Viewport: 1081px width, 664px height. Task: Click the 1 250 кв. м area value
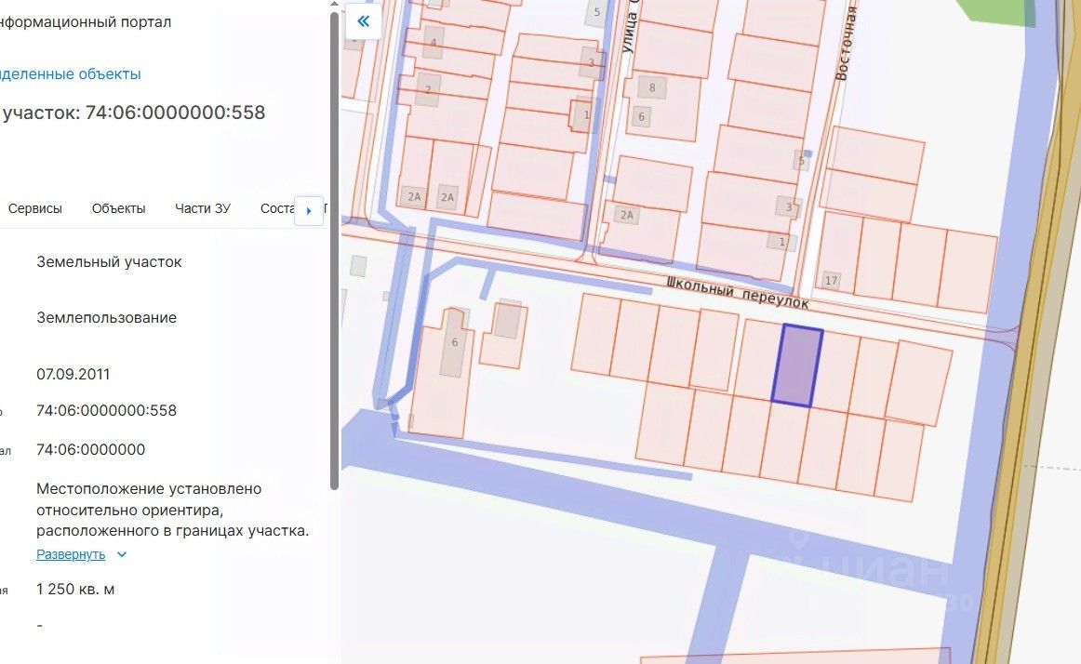click(x=75, y=589)
